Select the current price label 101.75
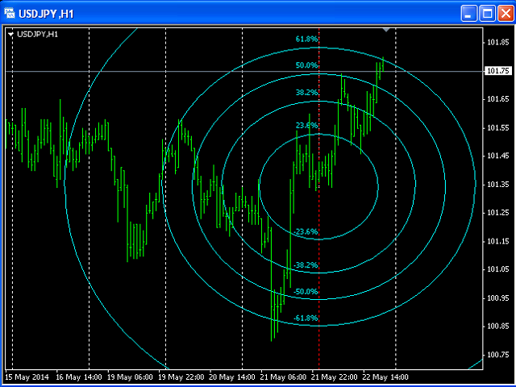Image resolution: width=516 pixels, height=387 pixels. tap(498, 71)
